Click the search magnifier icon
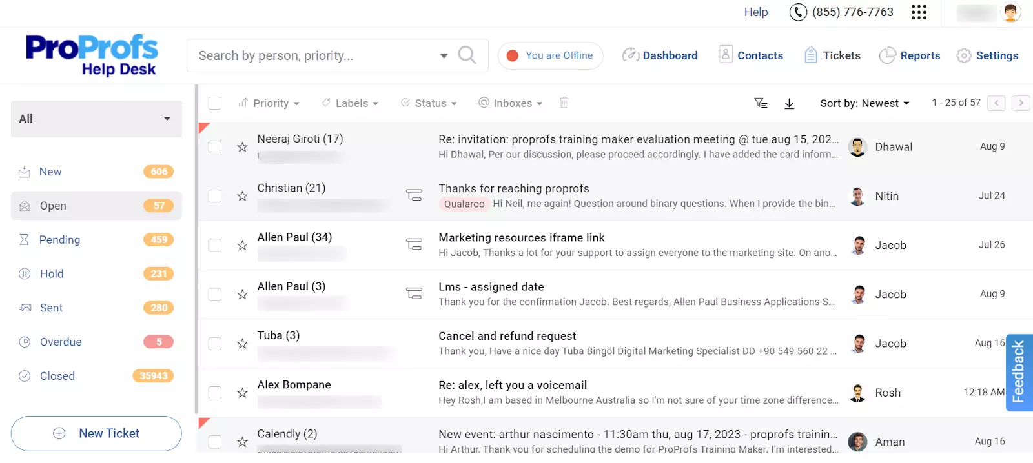Viewport: 1033px width, 463px height. pos(467,55)
